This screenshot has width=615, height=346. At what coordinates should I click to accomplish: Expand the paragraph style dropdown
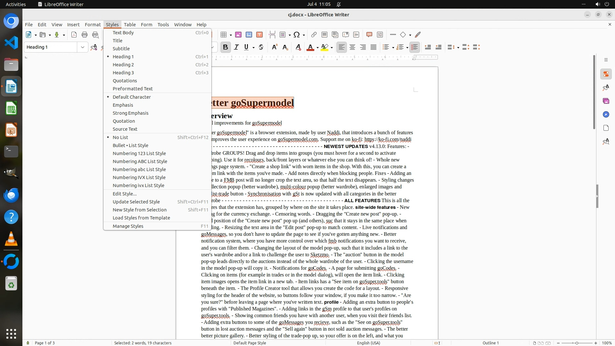click(x=82, y=47)
